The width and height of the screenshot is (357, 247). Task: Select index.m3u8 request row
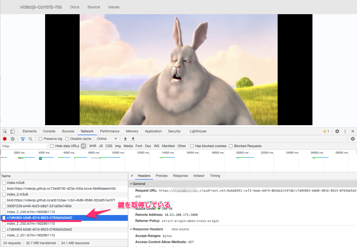[x=64, y=183]
